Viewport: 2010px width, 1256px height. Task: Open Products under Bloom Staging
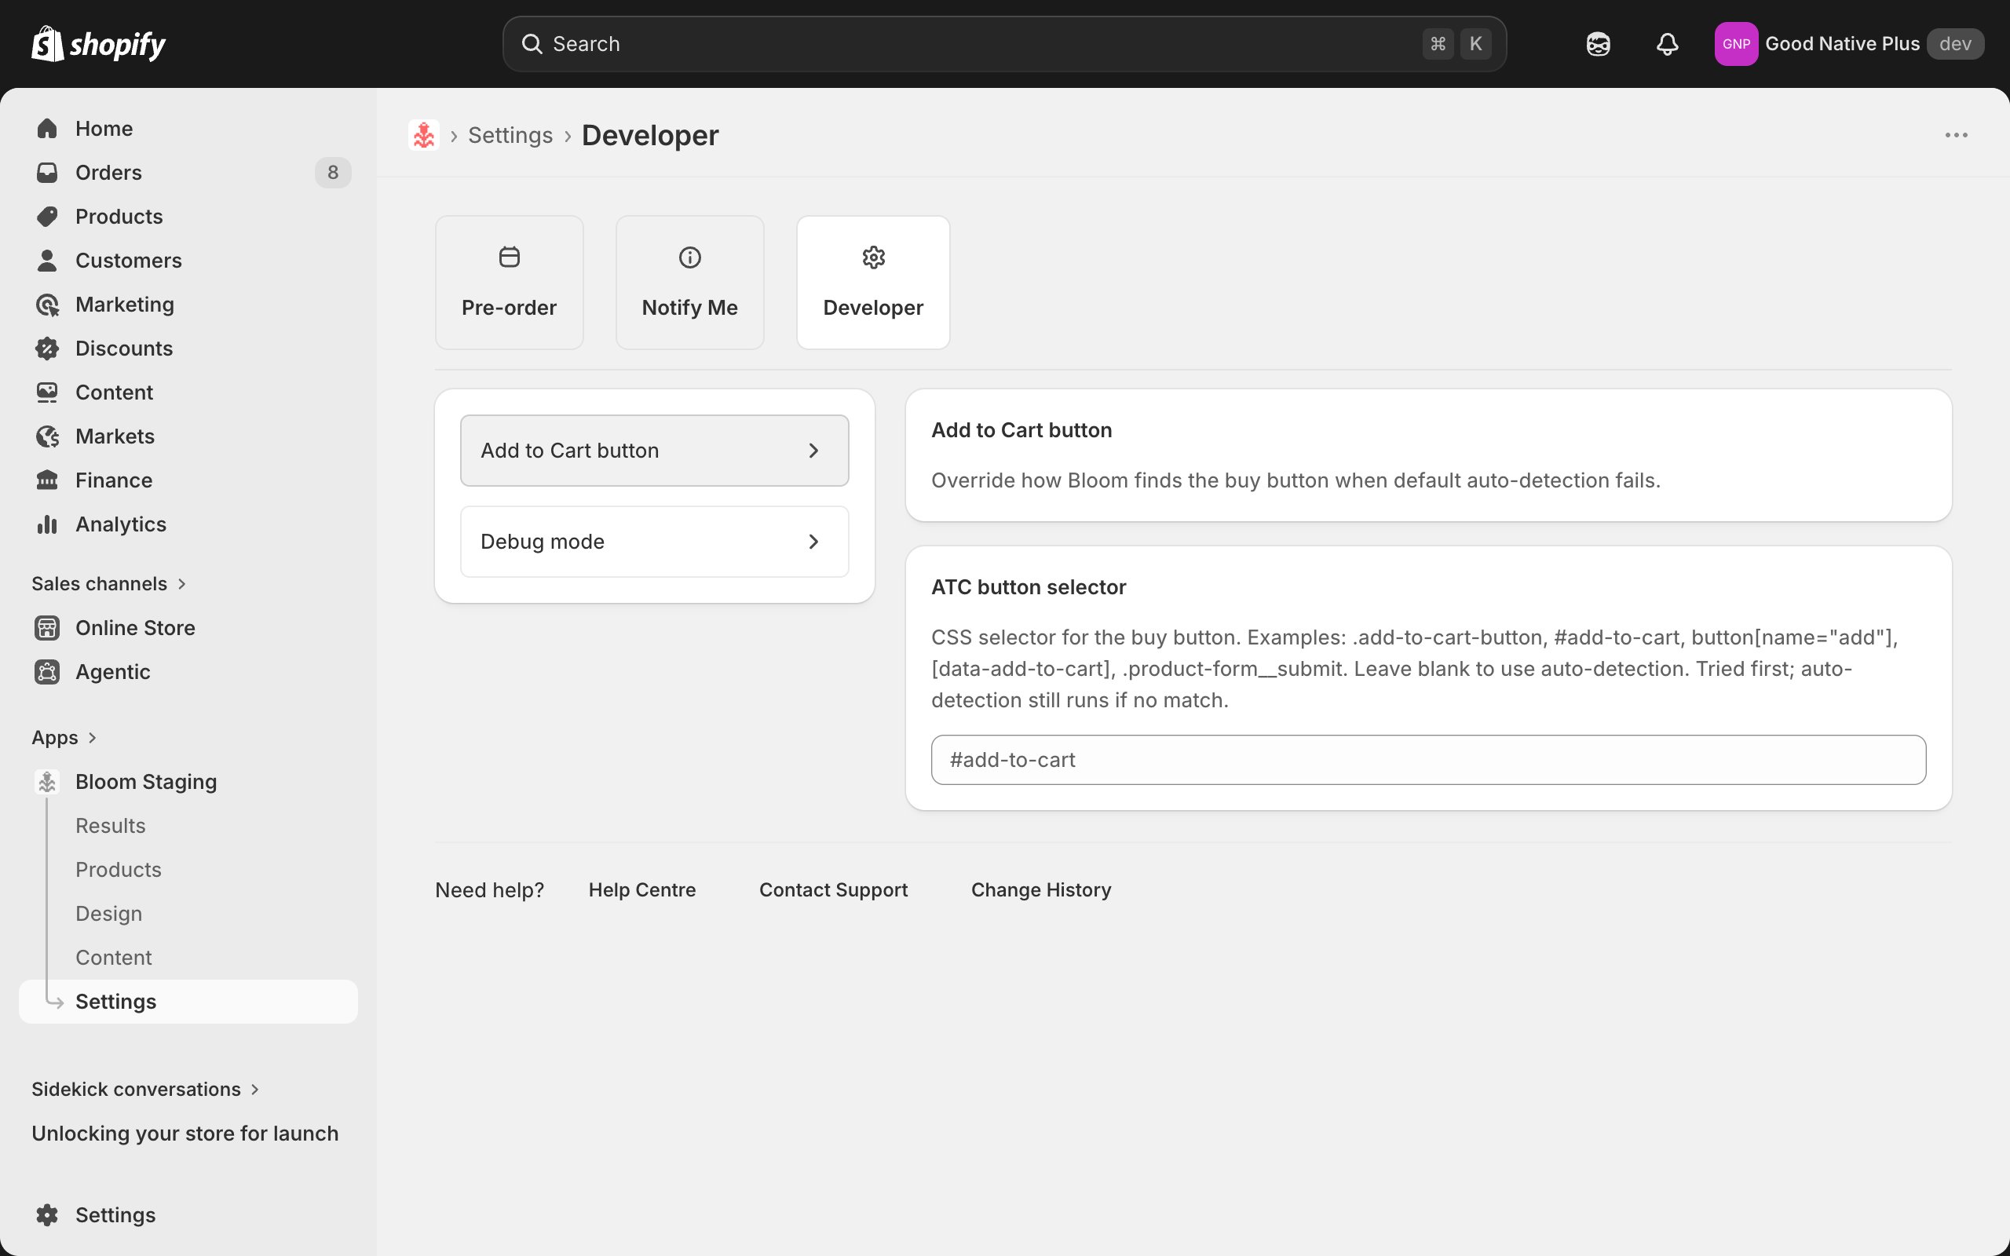pos(119,869)
